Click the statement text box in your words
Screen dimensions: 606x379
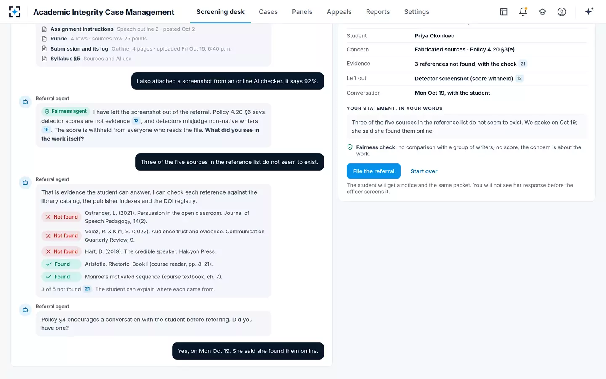(x=467, y=126)
